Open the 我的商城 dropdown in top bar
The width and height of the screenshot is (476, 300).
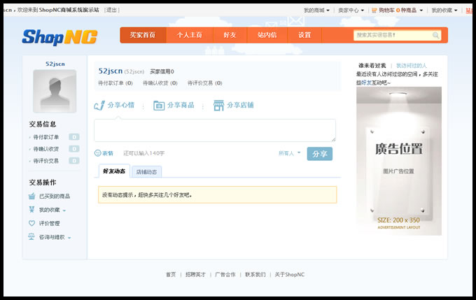(x=316, y=10)
